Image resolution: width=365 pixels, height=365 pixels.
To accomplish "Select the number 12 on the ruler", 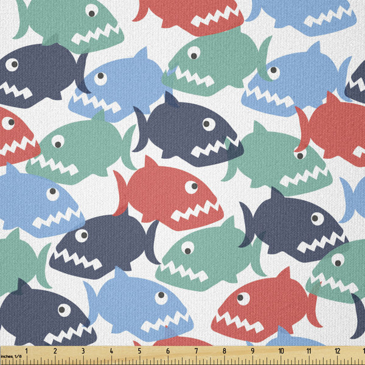I will coord(337,351).
